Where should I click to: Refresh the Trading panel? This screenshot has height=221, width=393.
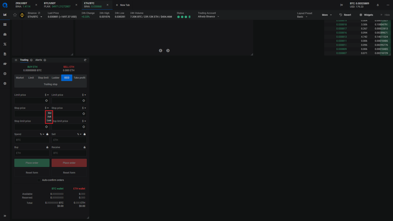(x=85, y=60)
